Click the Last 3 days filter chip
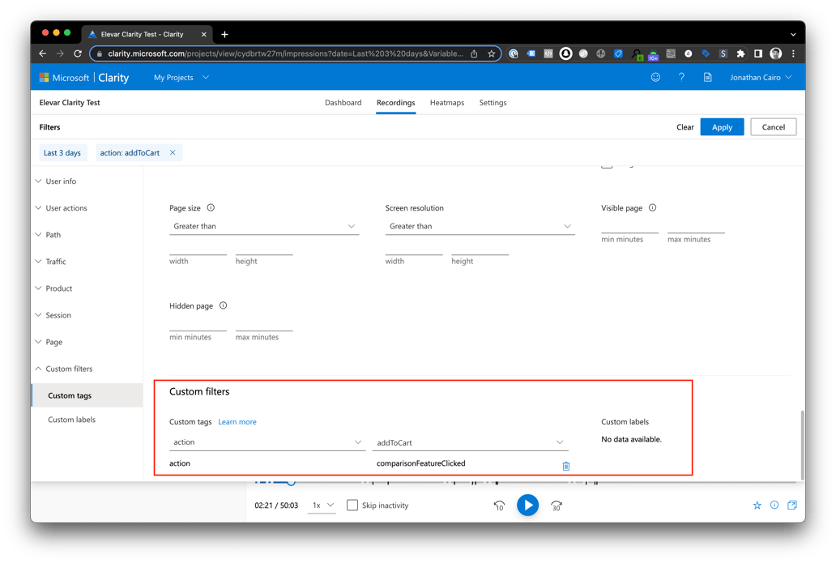The height and width of the screenshot is (563, 836). click(x=62, y=152)
